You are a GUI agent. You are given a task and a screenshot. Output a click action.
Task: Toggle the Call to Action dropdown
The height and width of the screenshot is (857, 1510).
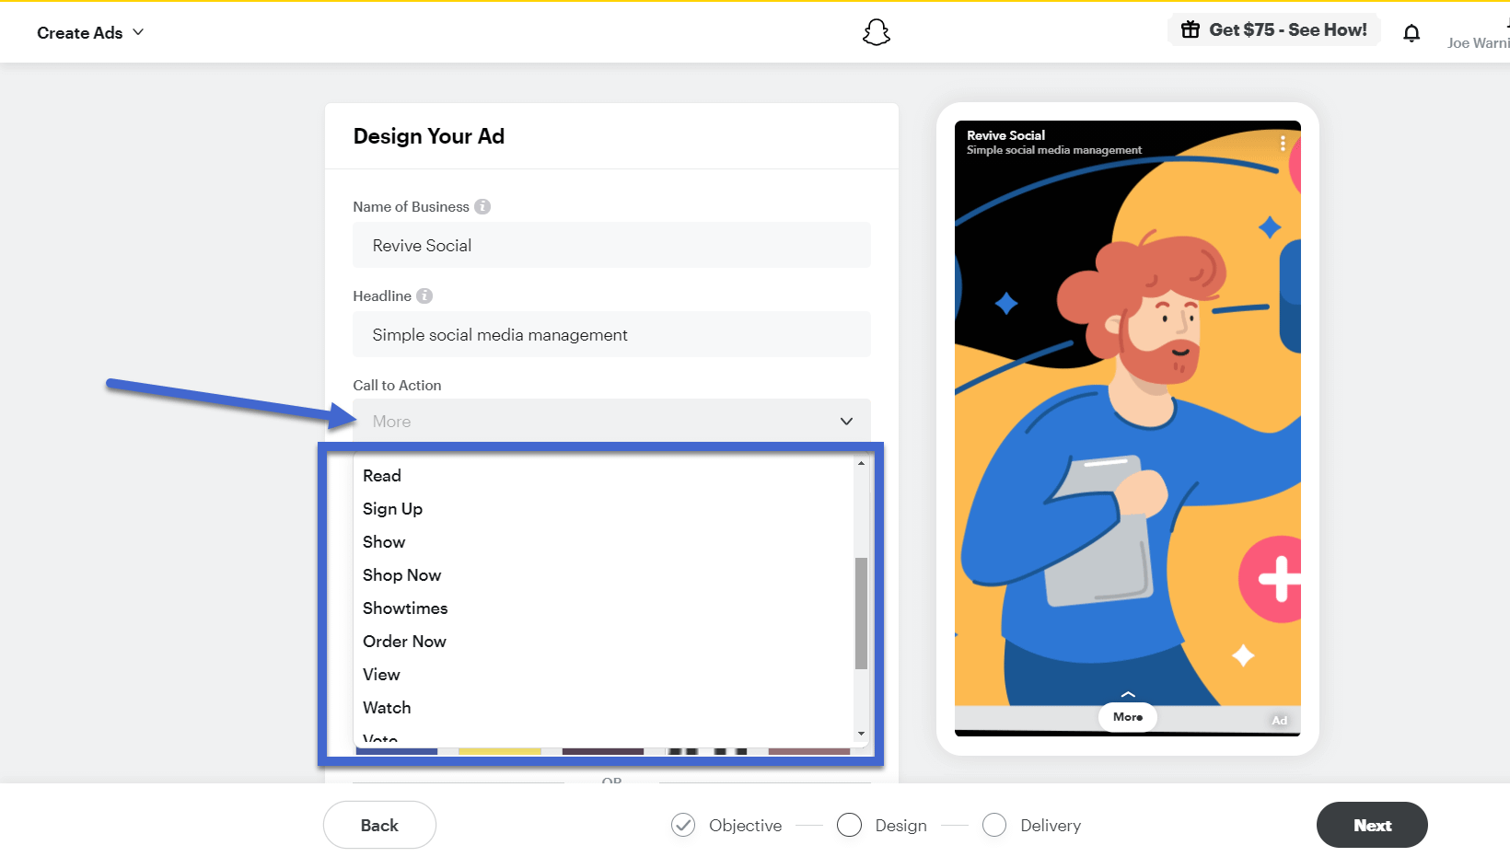pos(611,421)
